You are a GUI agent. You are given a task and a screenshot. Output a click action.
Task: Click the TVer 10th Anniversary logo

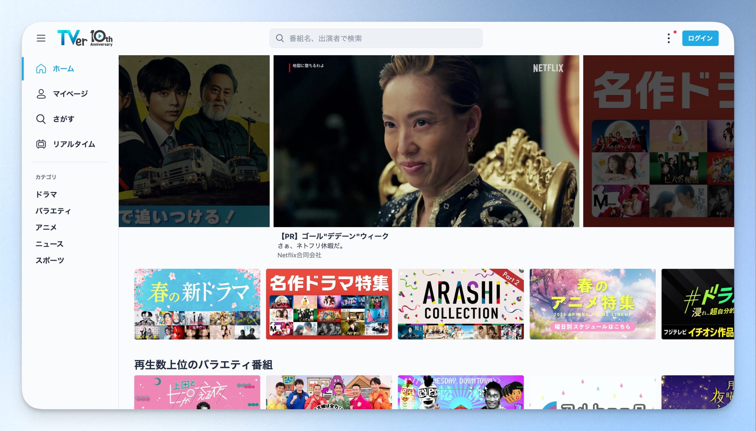pyautogui.click(x=85, y=38)
